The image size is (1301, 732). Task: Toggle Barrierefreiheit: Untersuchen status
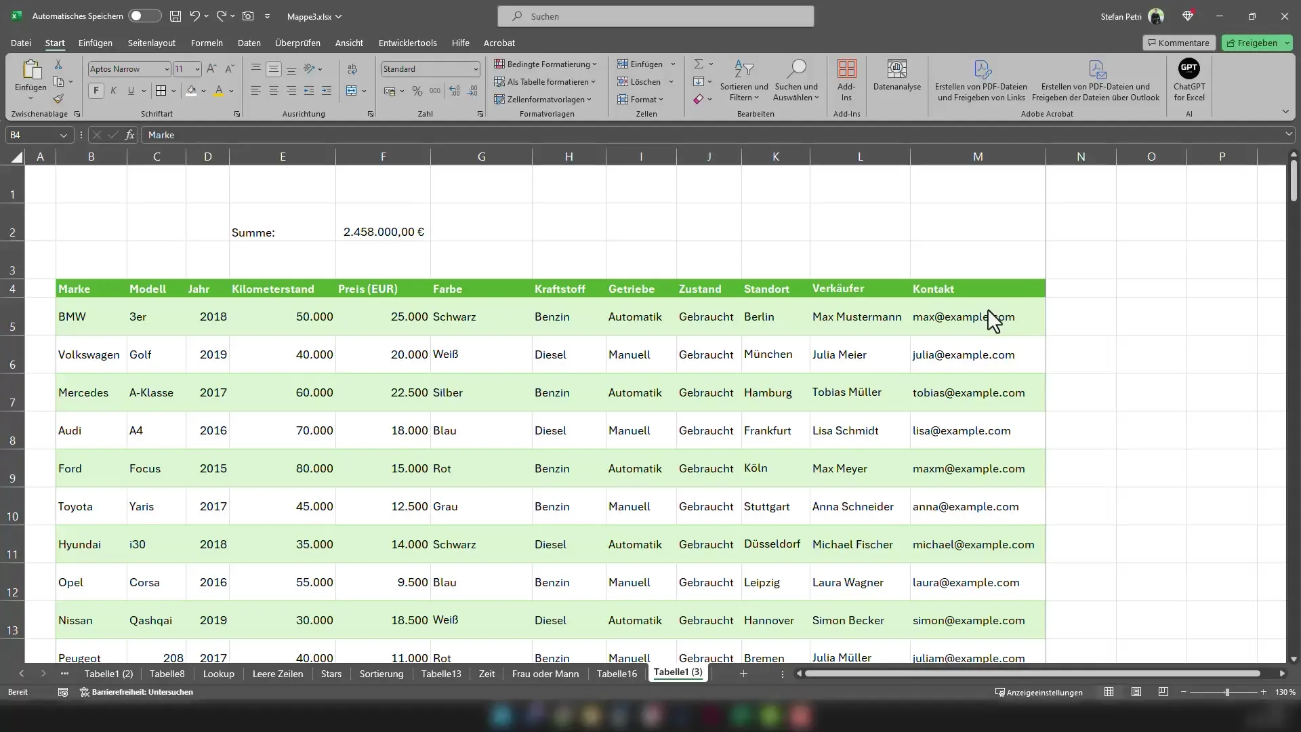click(x=135, y=693)
